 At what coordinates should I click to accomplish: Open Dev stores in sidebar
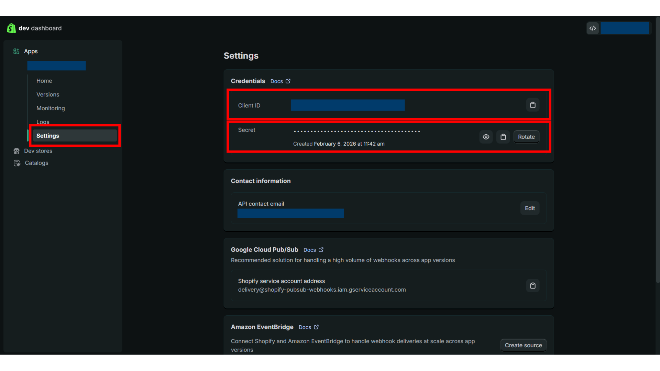coord(38,151)
